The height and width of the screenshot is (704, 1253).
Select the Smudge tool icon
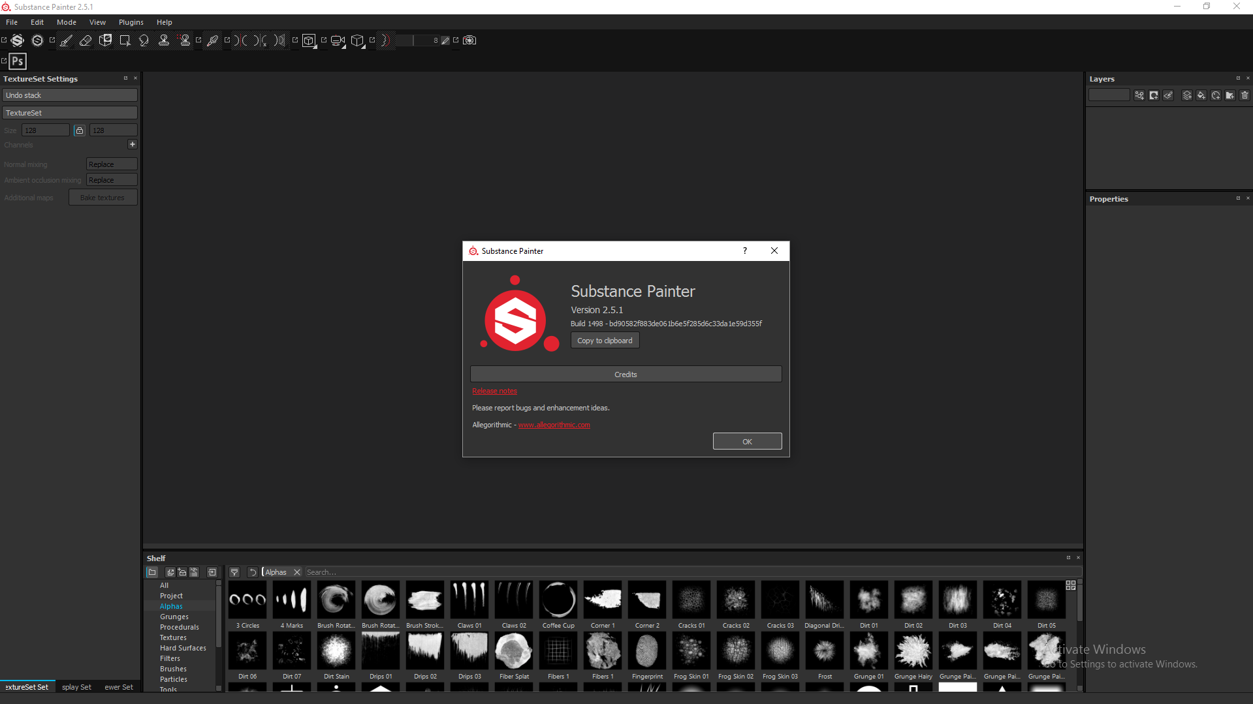click(x=144, y=40)
